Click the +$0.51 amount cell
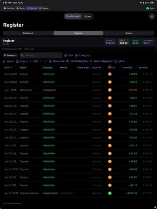The width and height of the screenshot is (157, 209). pyautogui.click(x=133, y=98)
